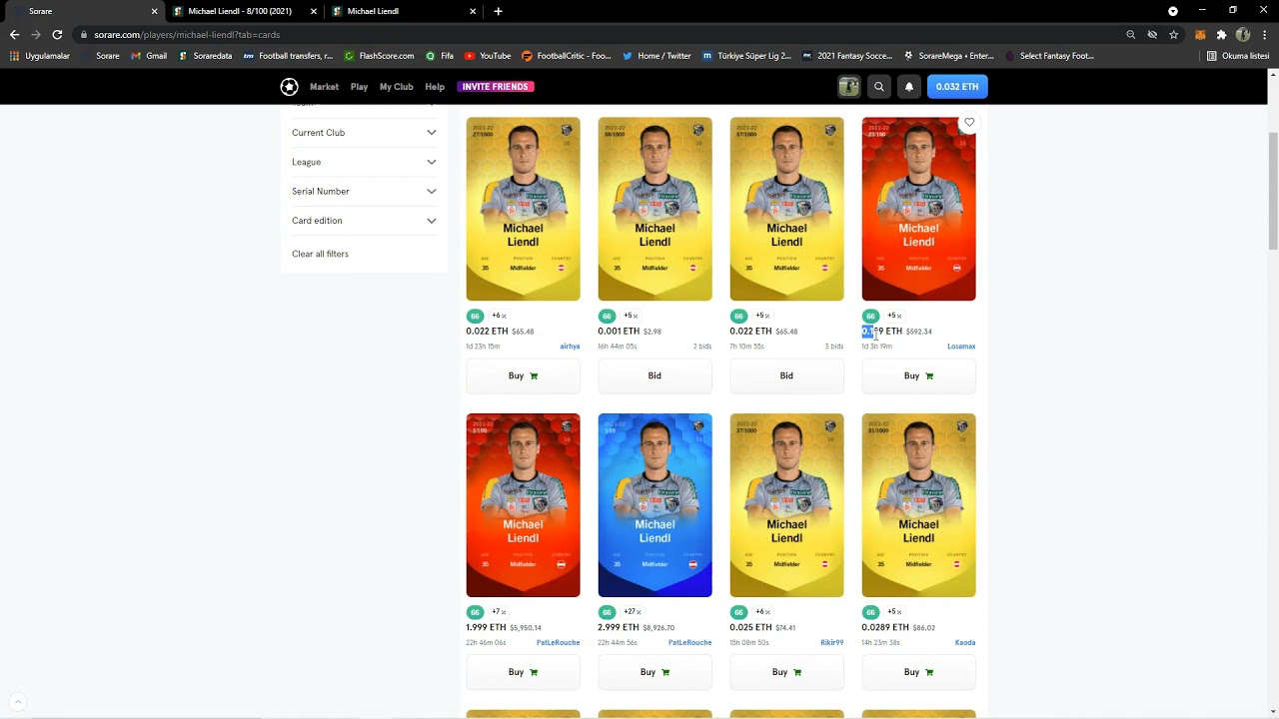
Task: Click the page vertical scrollbar
Action: (x=1272, y=190)
